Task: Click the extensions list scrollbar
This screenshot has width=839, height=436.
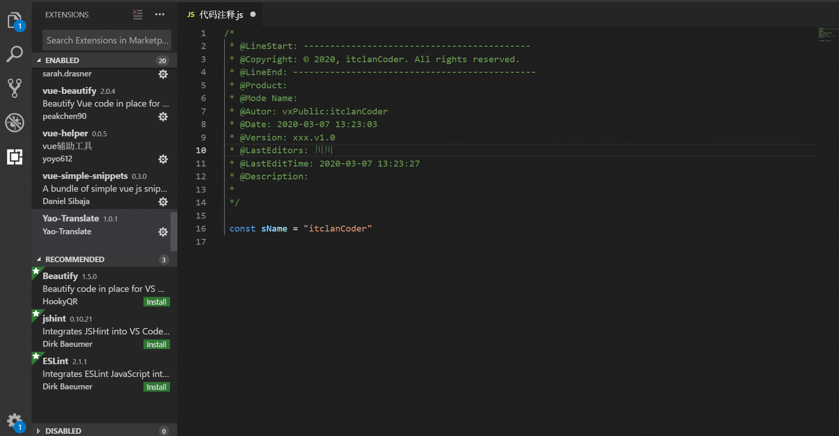Action: coord(174,231)
